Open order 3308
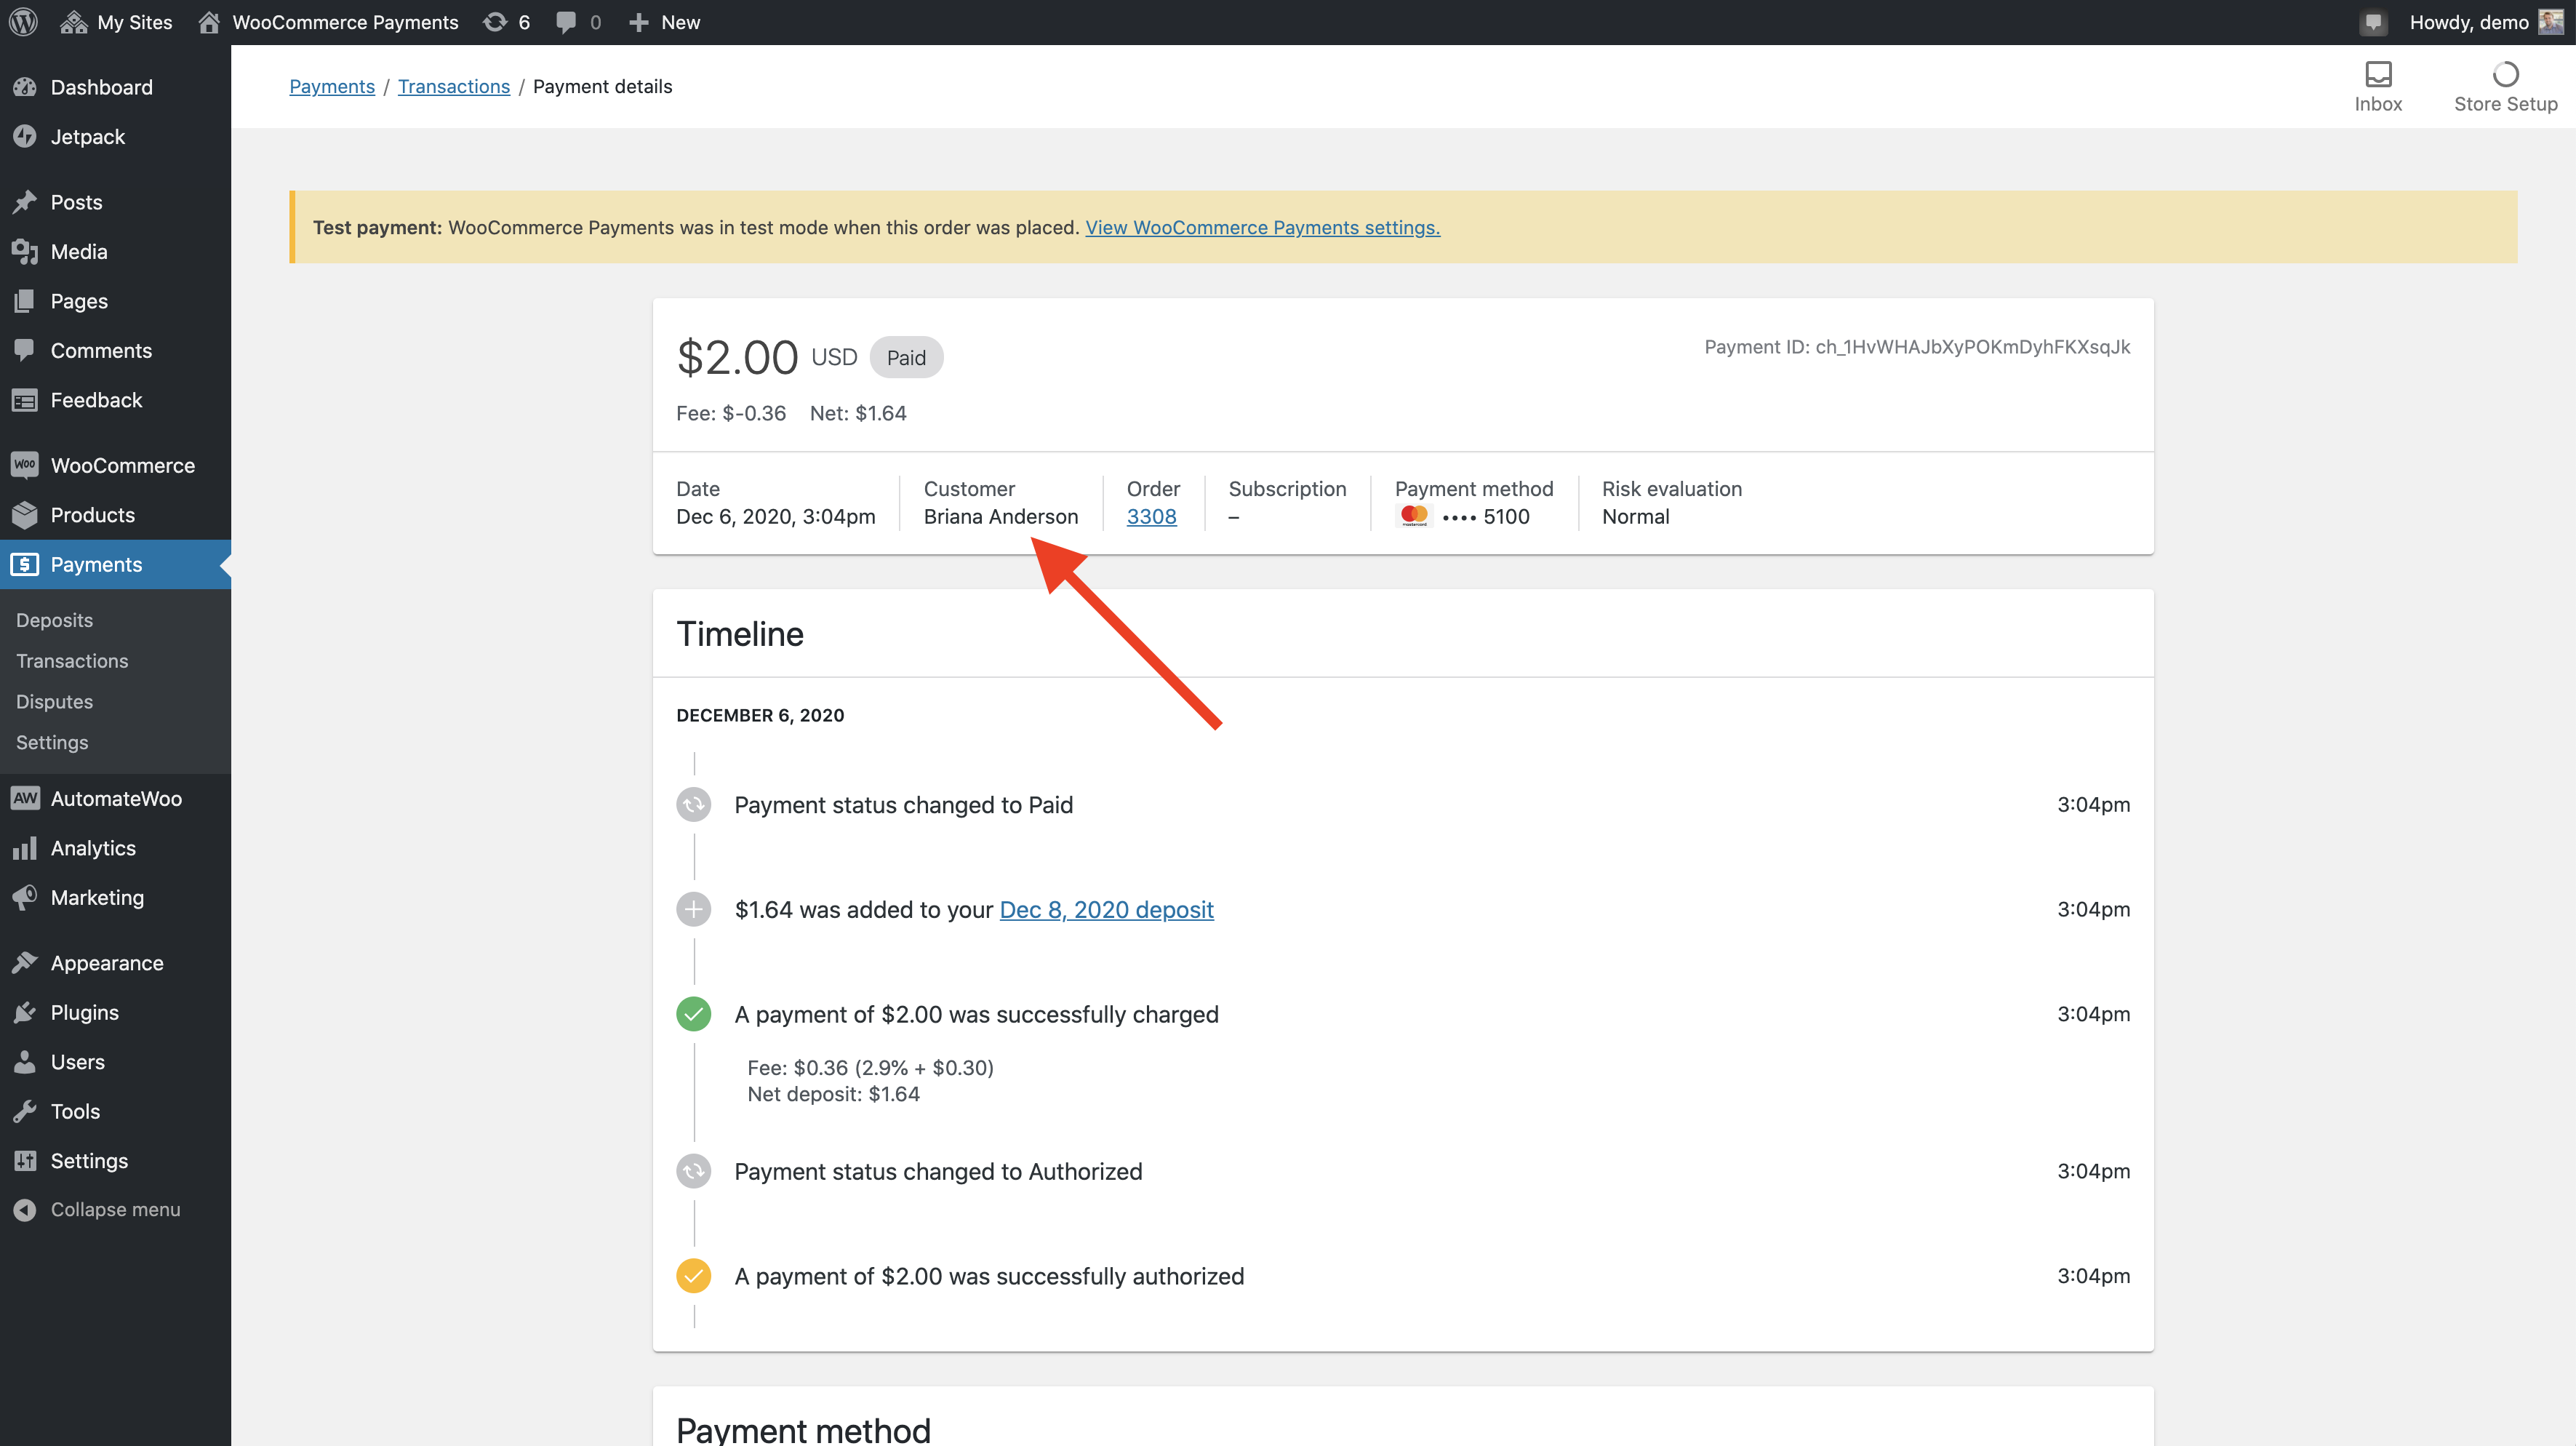2576x1446 pixels. (1151, 516)
